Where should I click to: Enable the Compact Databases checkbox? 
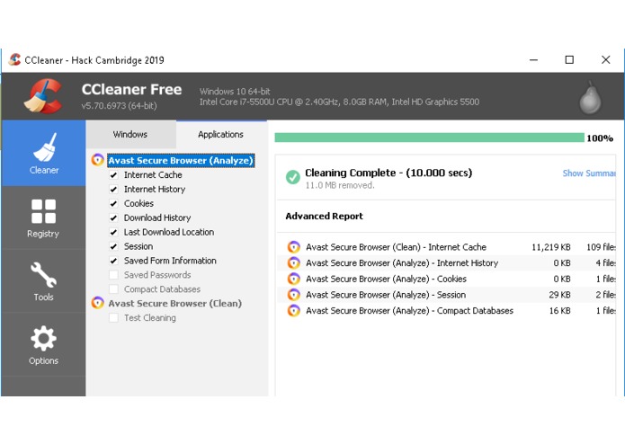coord(113,289)
